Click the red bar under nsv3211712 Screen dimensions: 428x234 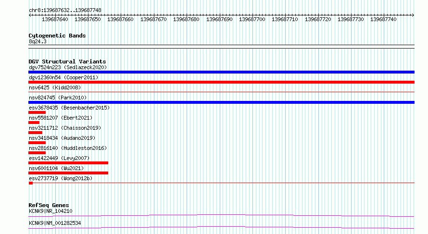pos(35,133)
